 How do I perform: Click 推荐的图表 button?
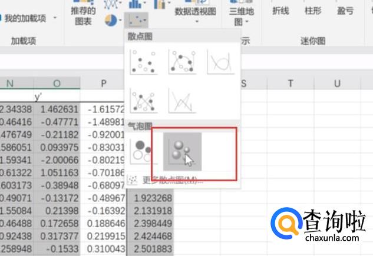[x=83, y=16]
